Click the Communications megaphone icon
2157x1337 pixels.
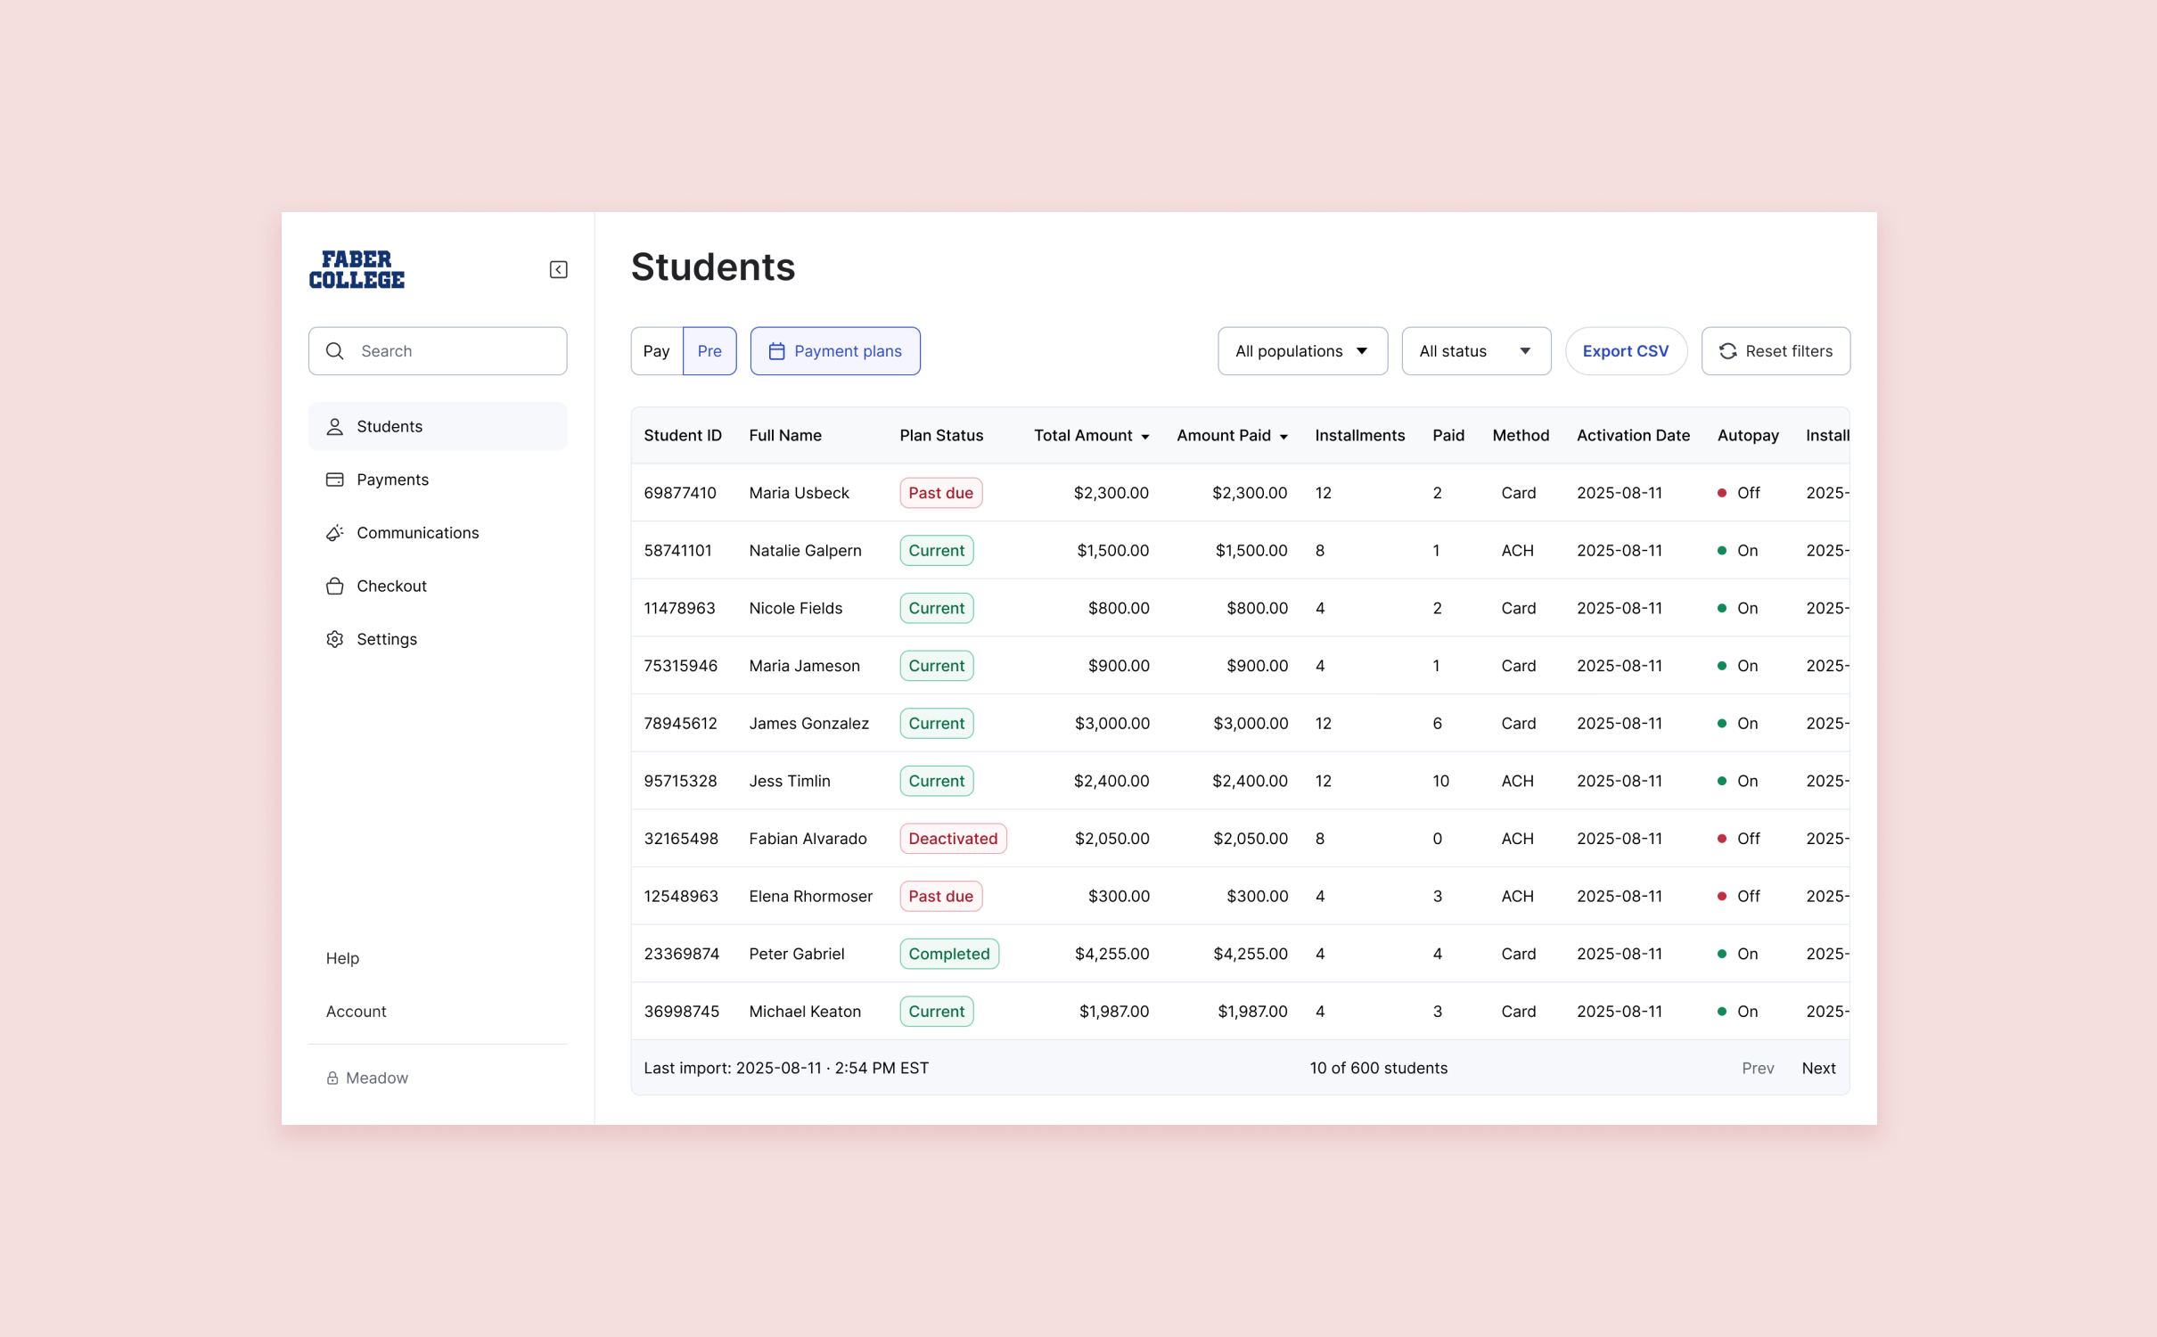pos(335,533)
